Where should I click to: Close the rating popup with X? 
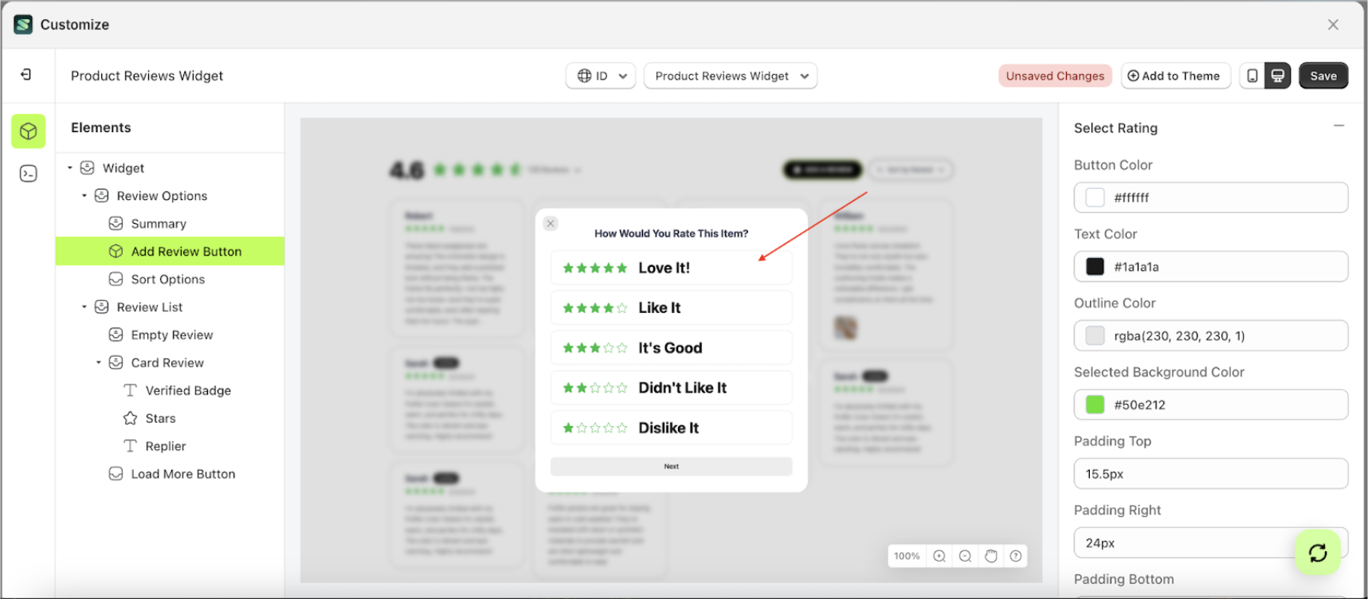click(x=551, y=224)
